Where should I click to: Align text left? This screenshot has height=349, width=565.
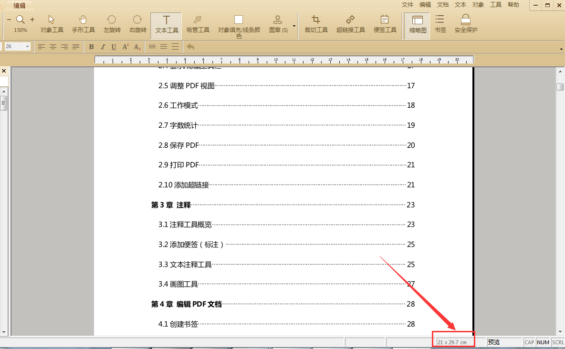pos(42,47)
